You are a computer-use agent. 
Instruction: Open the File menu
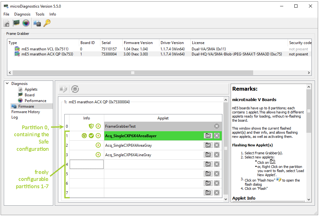click(x=6, y=14)
